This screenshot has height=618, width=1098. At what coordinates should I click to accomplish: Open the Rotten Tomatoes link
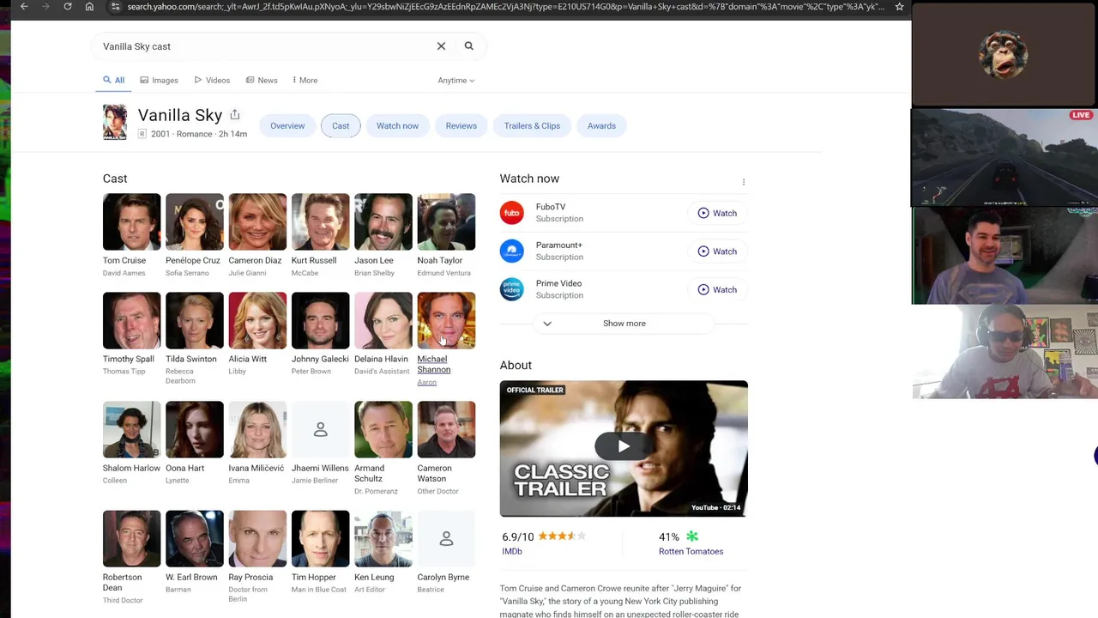(691, 551)
